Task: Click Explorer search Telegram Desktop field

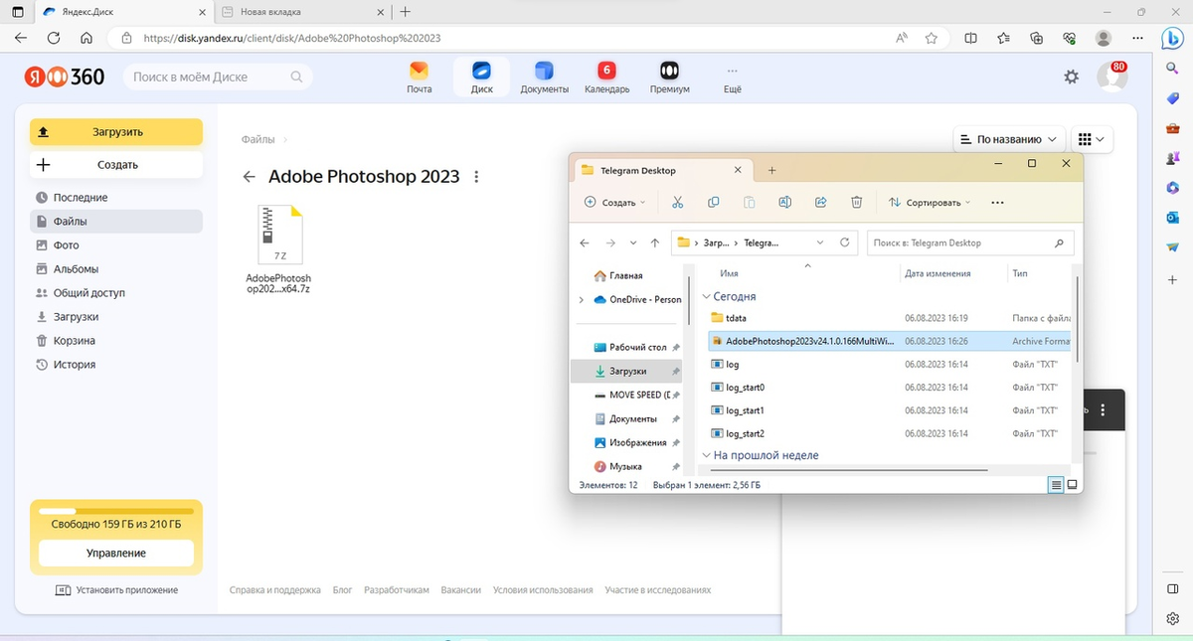Action: (x=970, y=242)
